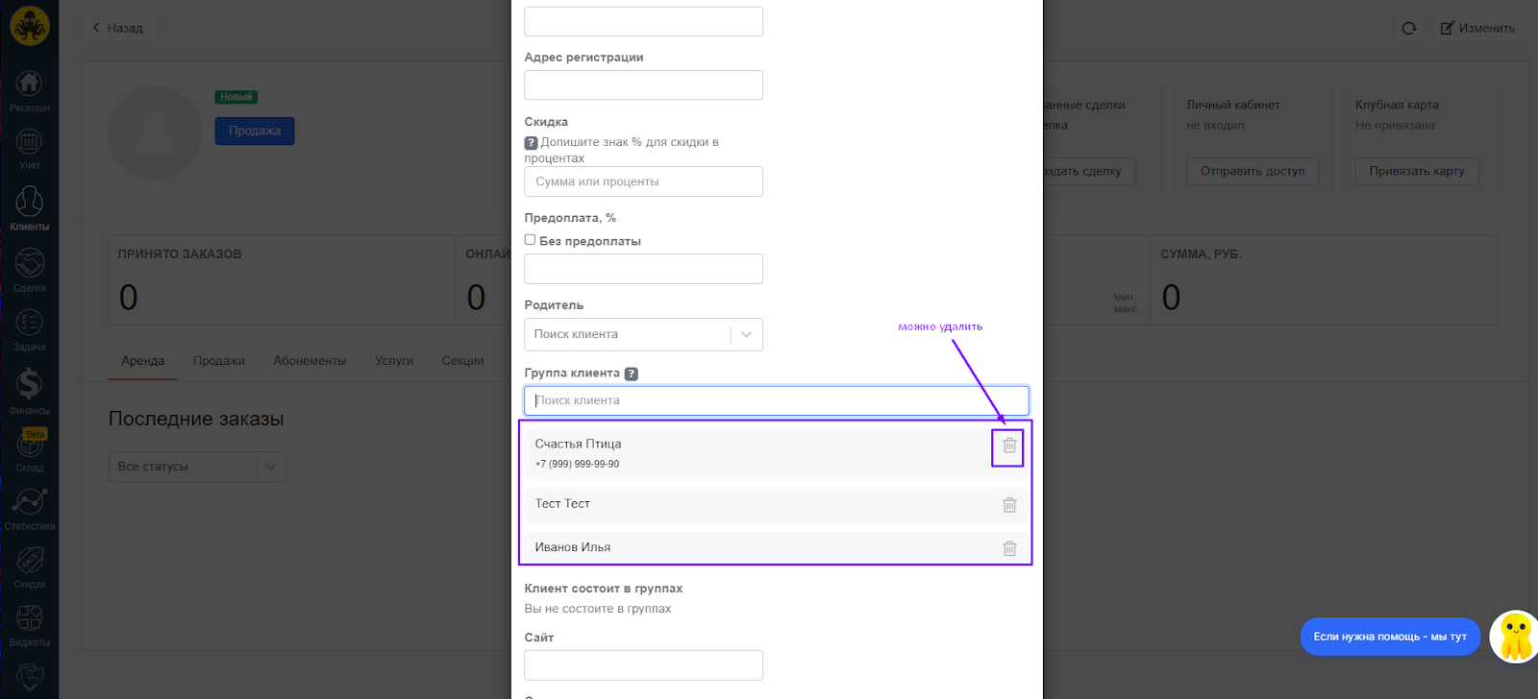
Task: Click Отправить доступ button
Action: pyautogui.click(x=1252, y=172)
